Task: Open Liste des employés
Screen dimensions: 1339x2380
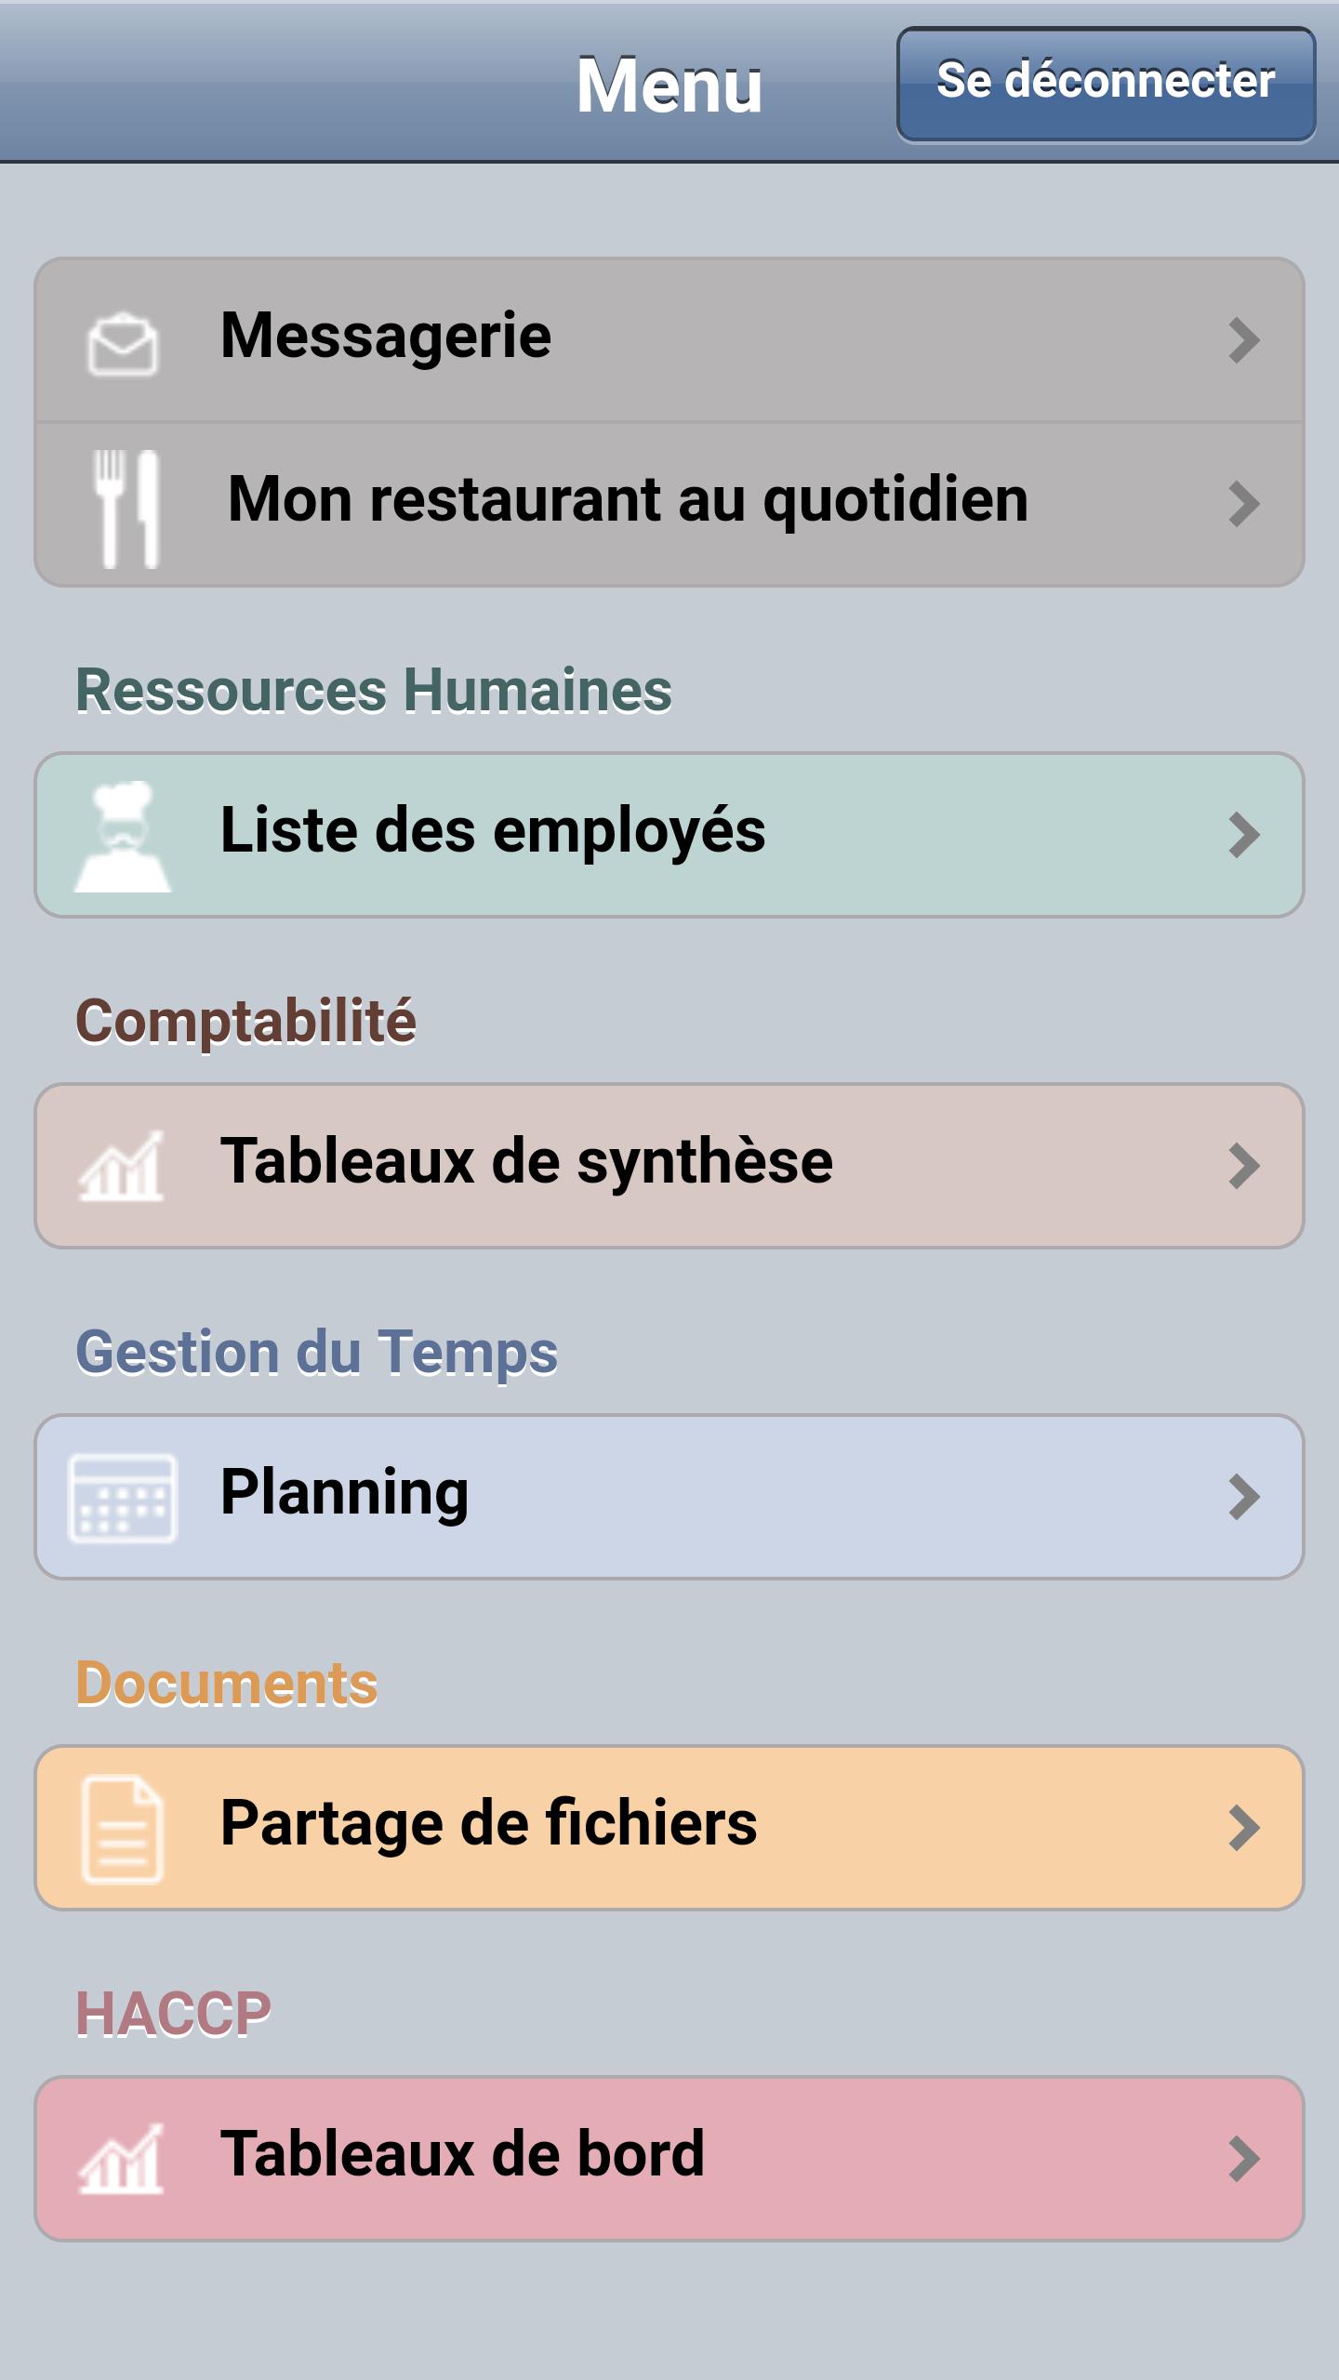Action: [669, 835]
